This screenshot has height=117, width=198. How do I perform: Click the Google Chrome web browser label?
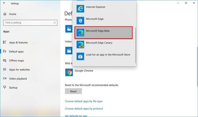pyautogui.click(x=84, y=71)
